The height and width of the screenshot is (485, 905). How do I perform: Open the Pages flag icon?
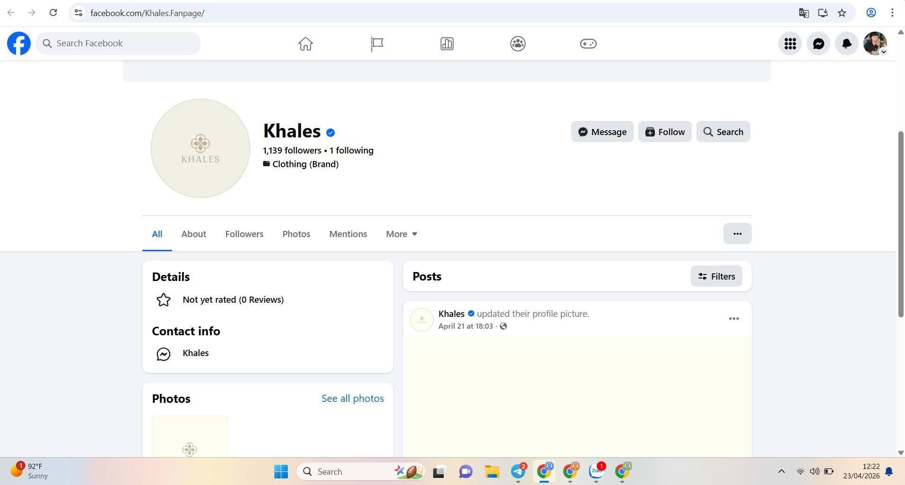(x=376, y=43)
